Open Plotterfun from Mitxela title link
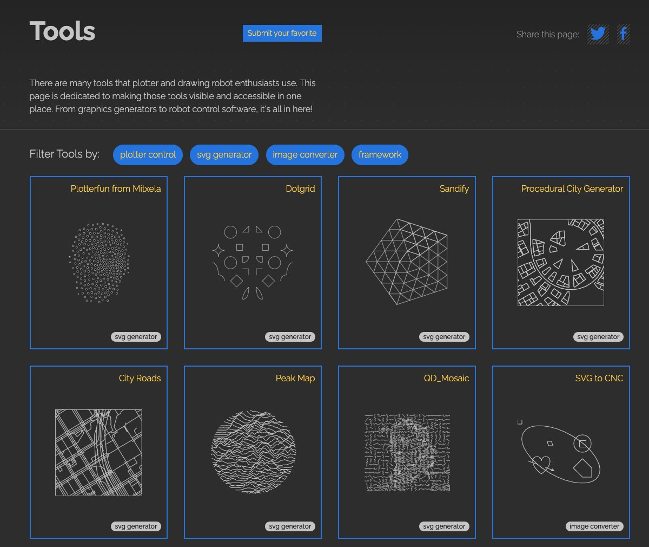This screenshot has width=649, height=547. pyautogui.click(x=116, y=188)
